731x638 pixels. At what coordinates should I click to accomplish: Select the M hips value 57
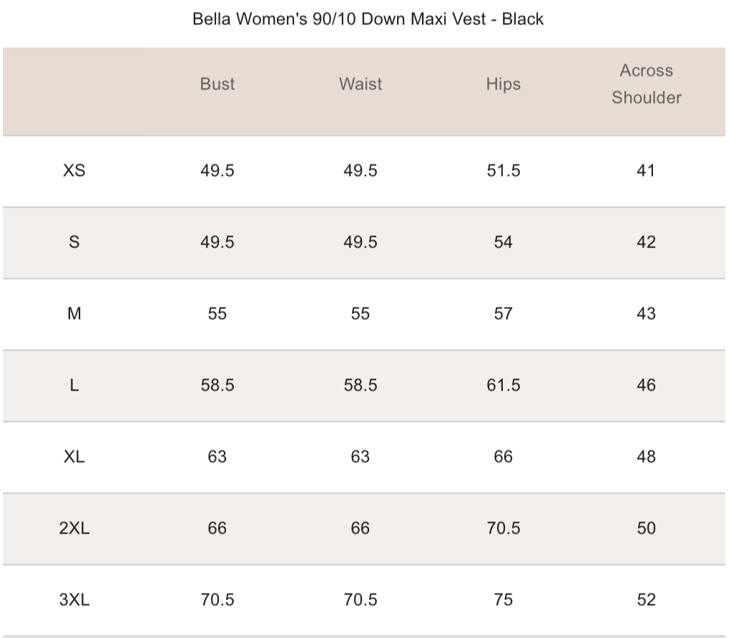[x=503, y=313]
